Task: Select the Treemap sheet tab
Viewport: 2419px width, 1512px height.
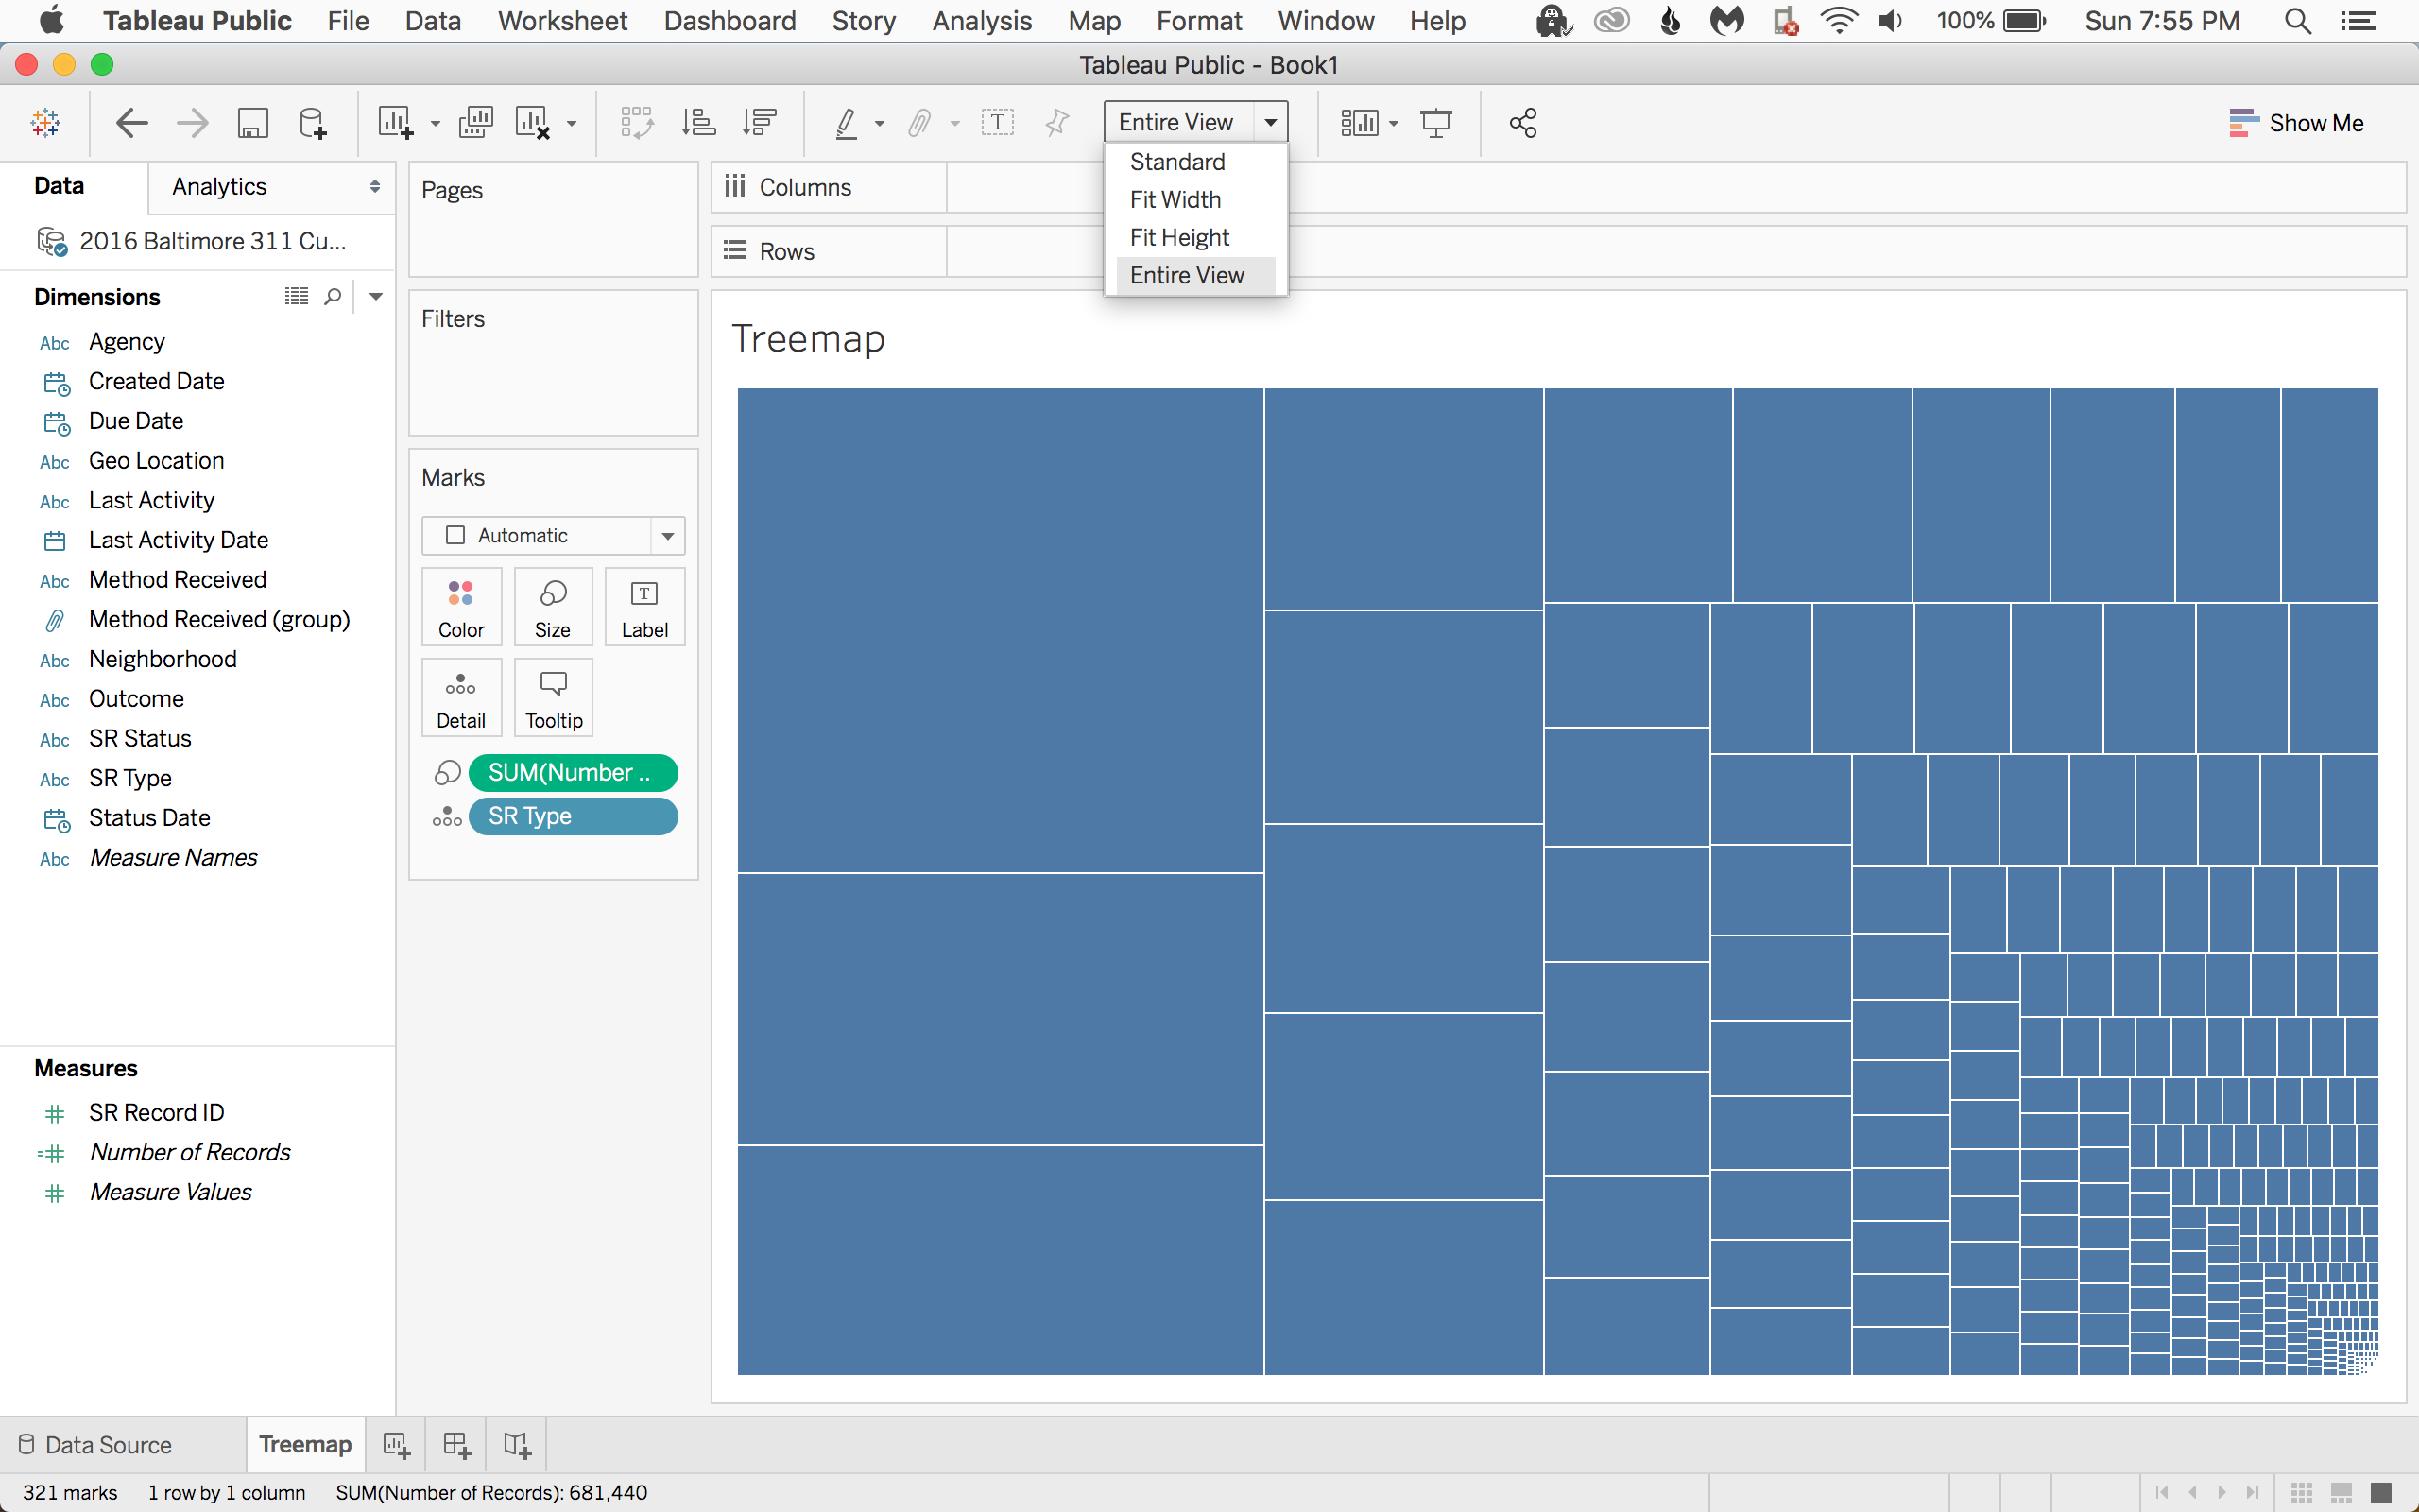Action: click(x=305, y=1445)
